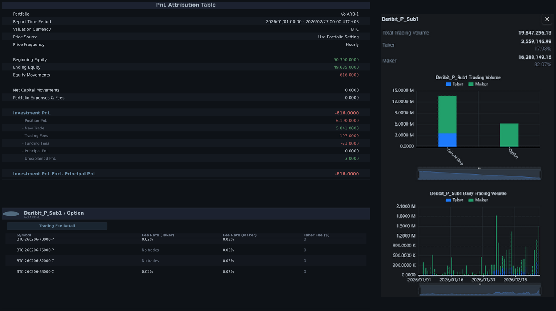Screen dimensions: 556x311
Task: Select the BTC-260206-83000-C row
Action: pyautogui.click(x=186, y=271)
